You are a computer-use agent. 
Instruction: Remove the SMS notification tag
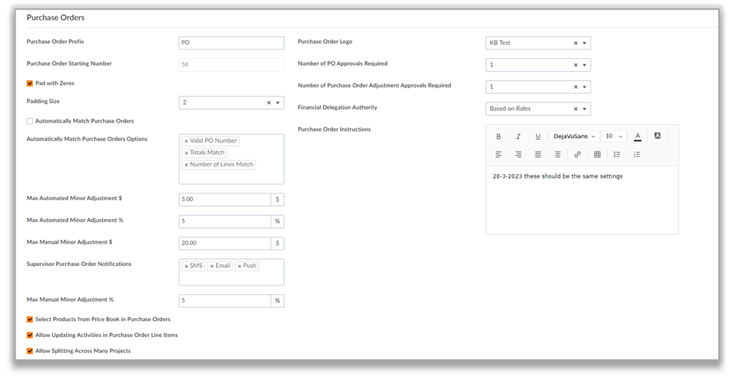pos(186,266)
